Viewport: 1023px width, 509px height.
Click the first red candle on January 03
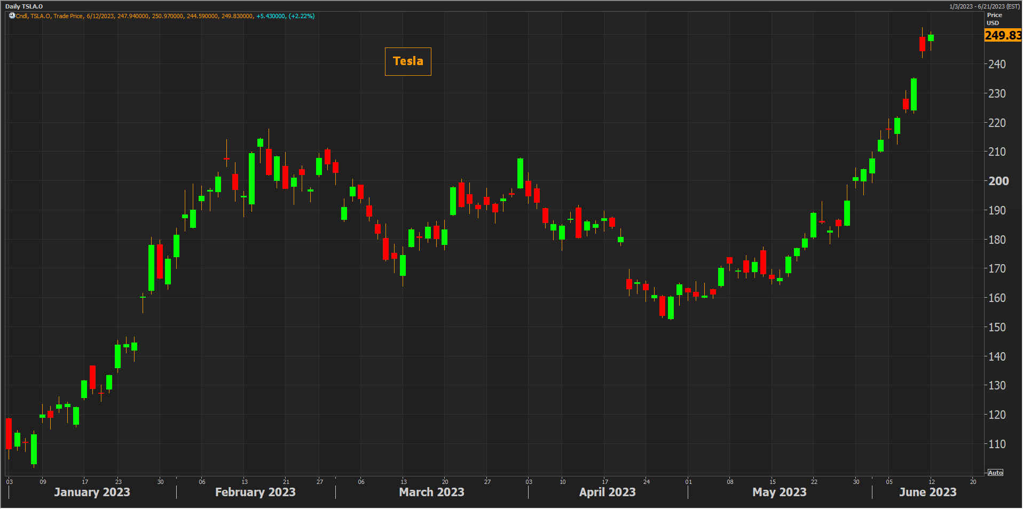[9, 433]
